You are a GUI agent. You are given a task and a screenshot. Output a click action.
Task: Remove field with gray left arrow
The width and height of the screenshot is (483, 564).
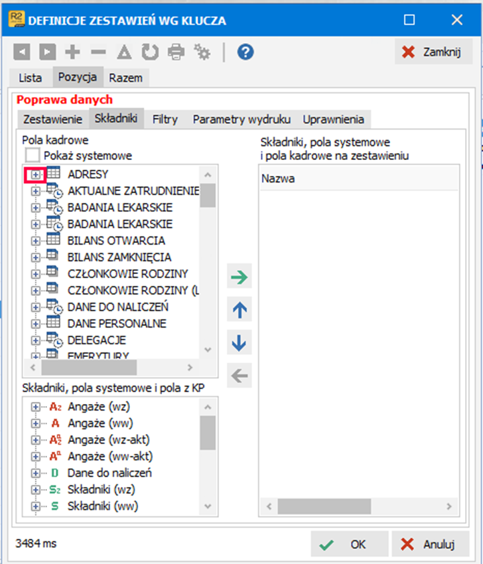coord(239,376)
